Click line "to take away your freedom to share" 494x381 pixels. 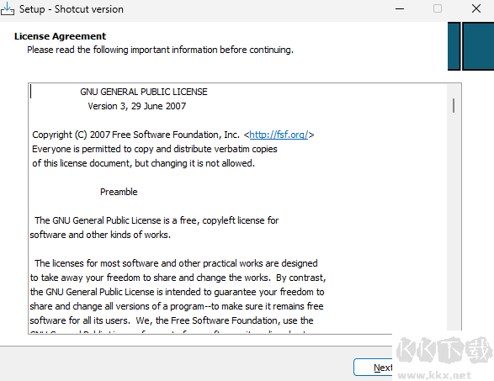coord(178,278)
